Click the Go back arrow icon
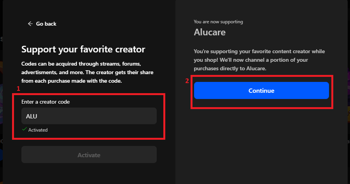 pos(30,24)
